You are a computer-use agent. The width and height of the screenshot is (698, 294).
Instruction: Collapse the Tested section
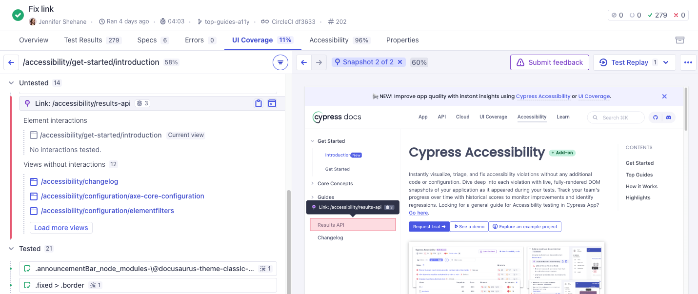(x=11, y=249)
